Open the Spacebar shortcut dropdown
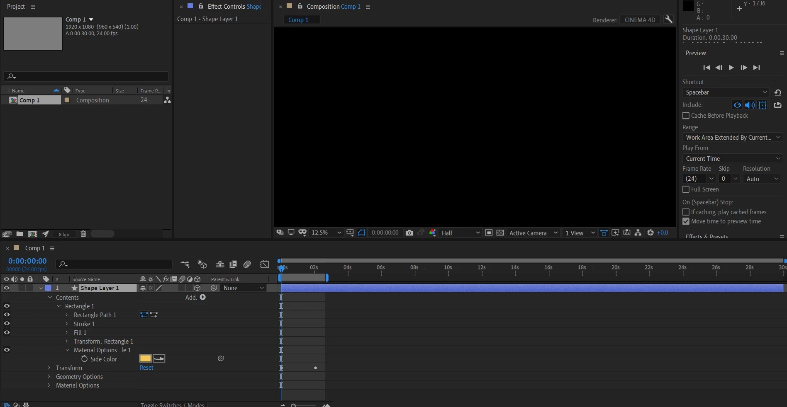Image resolution: width=787 pixels, height=407 pixels. coord(726,92)
